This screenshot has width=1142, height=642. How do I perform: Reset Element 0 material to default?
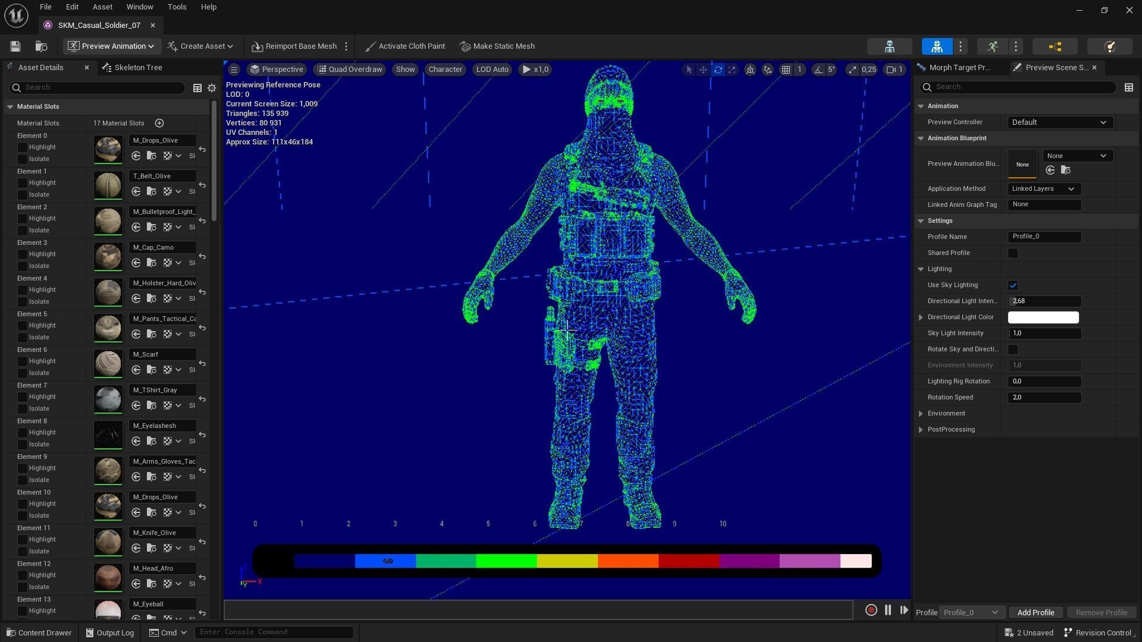click(202, 149)
